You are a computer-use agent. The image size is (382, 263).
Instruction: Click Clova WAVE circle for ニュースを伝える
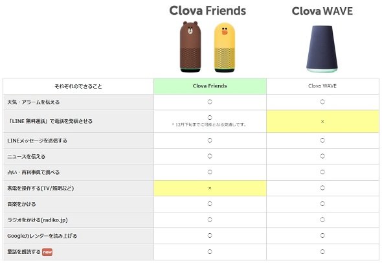coord(322,156)
